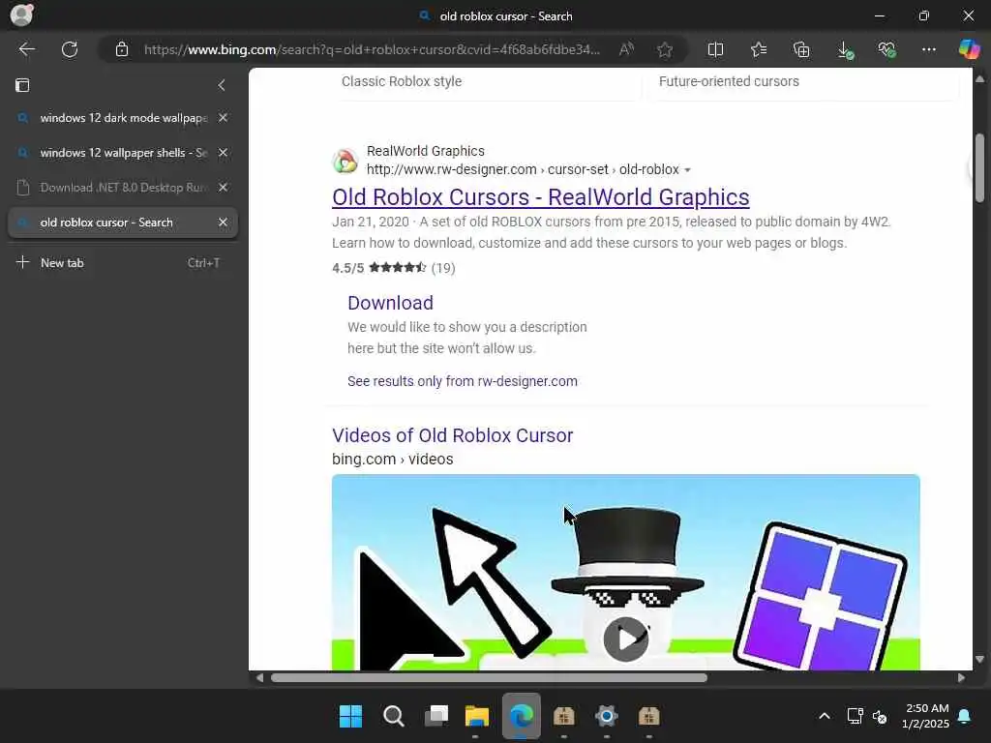Add page to favorites star icon

[664, 49]
